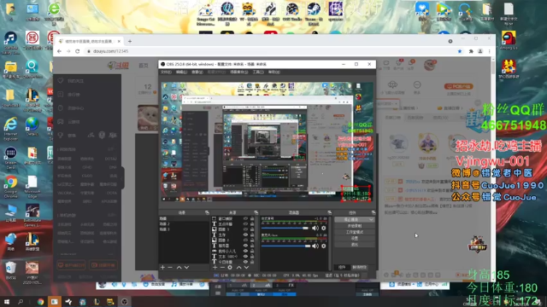Viewport: 547px width, 307px height.
Task: Add a new scene with the plus icon
Action: click(x=162, y=267)
